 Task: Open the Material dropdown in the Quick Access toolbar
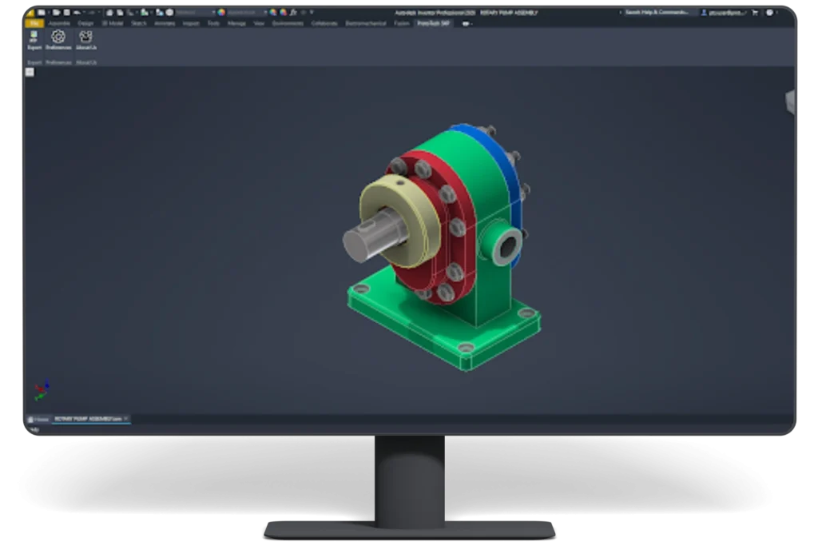(213, 12)
